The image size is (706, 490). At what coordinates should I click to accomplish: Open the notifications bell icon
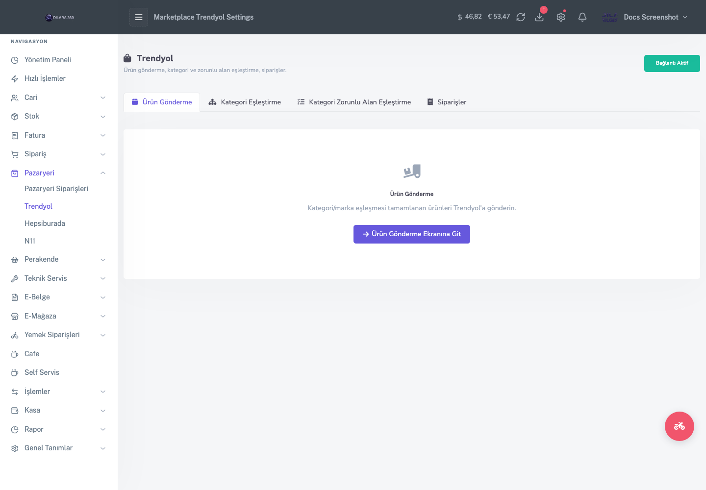[x=582, y=17]
